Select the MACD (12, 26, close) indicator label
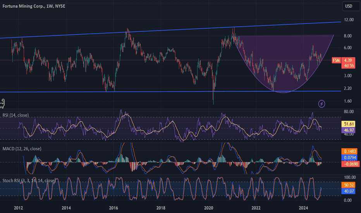This screenshot has width=361, height=213. (x=22, y=149)
